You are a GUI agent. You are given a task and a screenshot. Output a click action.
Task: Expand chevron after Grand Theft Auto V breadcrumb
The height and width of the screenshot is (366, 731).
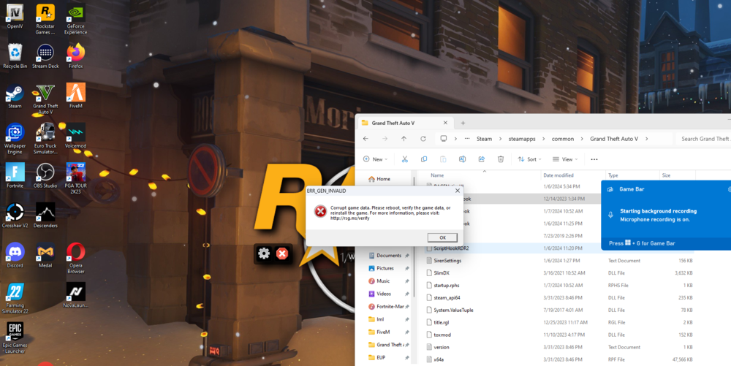pos(647,139)
